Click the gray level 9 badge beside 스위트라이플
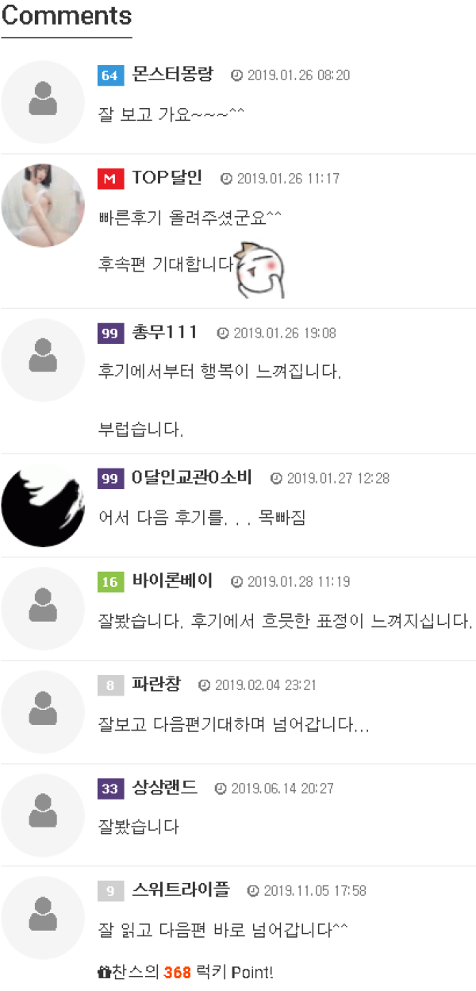Image resolution: width=476 pixels, height=991 pixels. pyautogui.click(x=110, y=892)
